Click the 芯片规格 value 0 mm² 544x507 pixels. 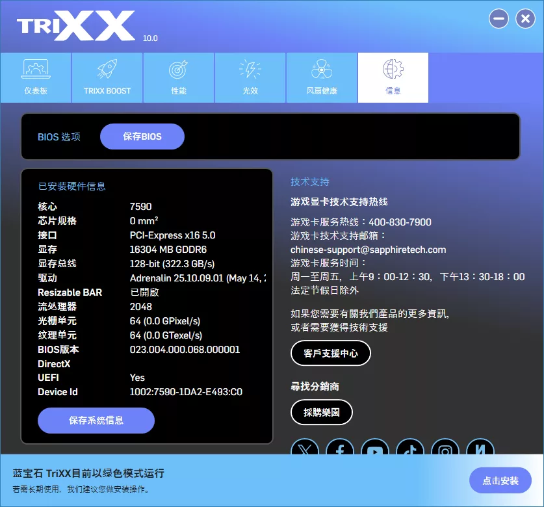(x=144, y=221)
